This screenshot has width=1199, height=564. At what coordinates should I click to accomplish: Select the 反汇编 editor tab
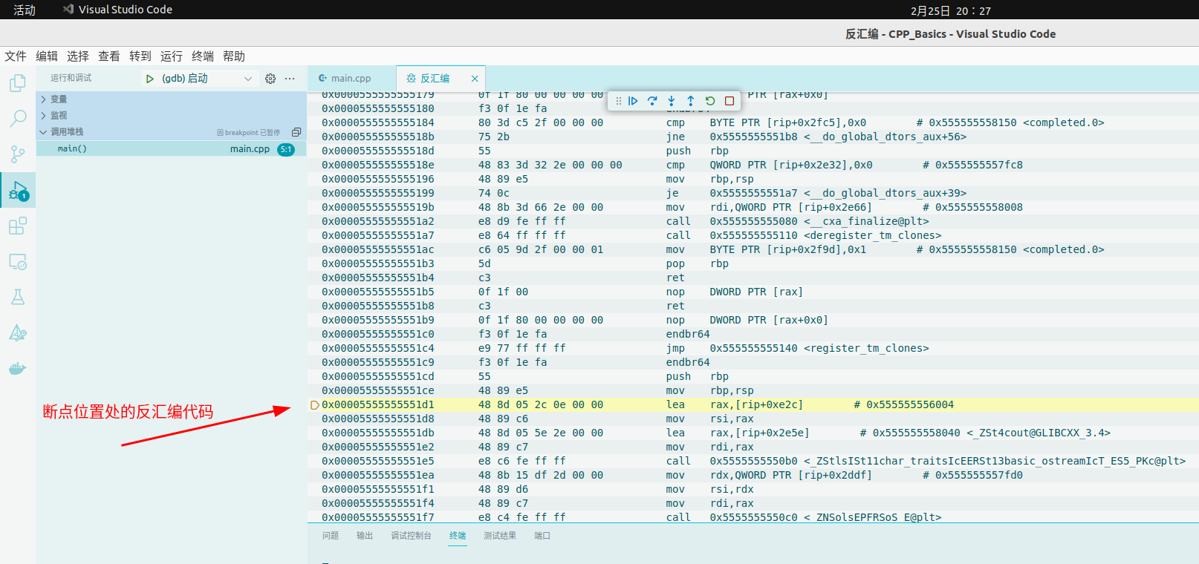pos(441,79)
